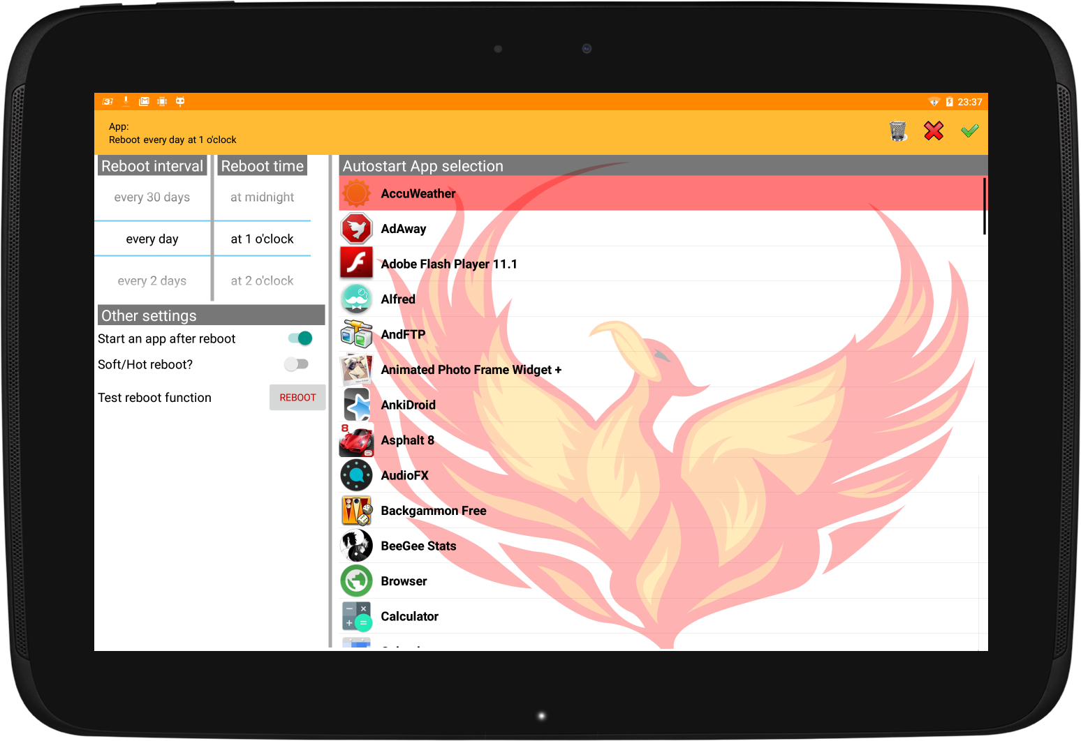Click the Adobe Flash Player 11.1 text
The image size is (1081, 741).
point(449,264)
